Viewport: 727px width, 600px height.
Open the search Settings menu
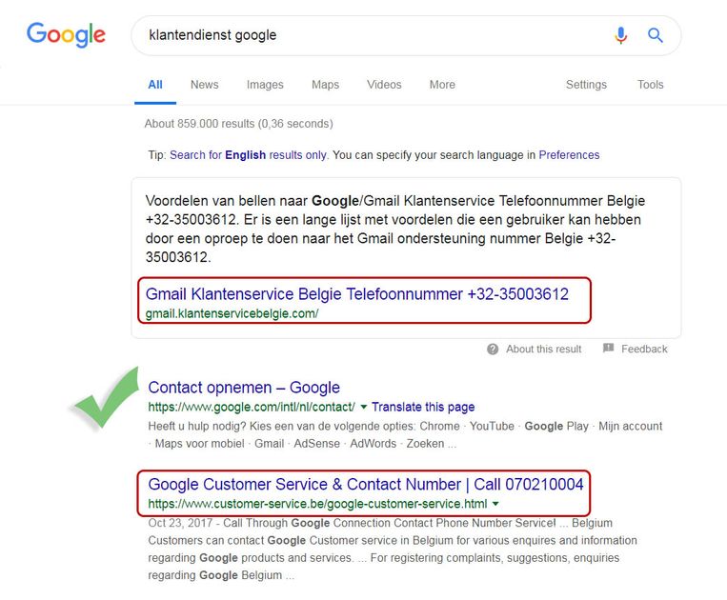pyautogui.click(x=586, y=85)
